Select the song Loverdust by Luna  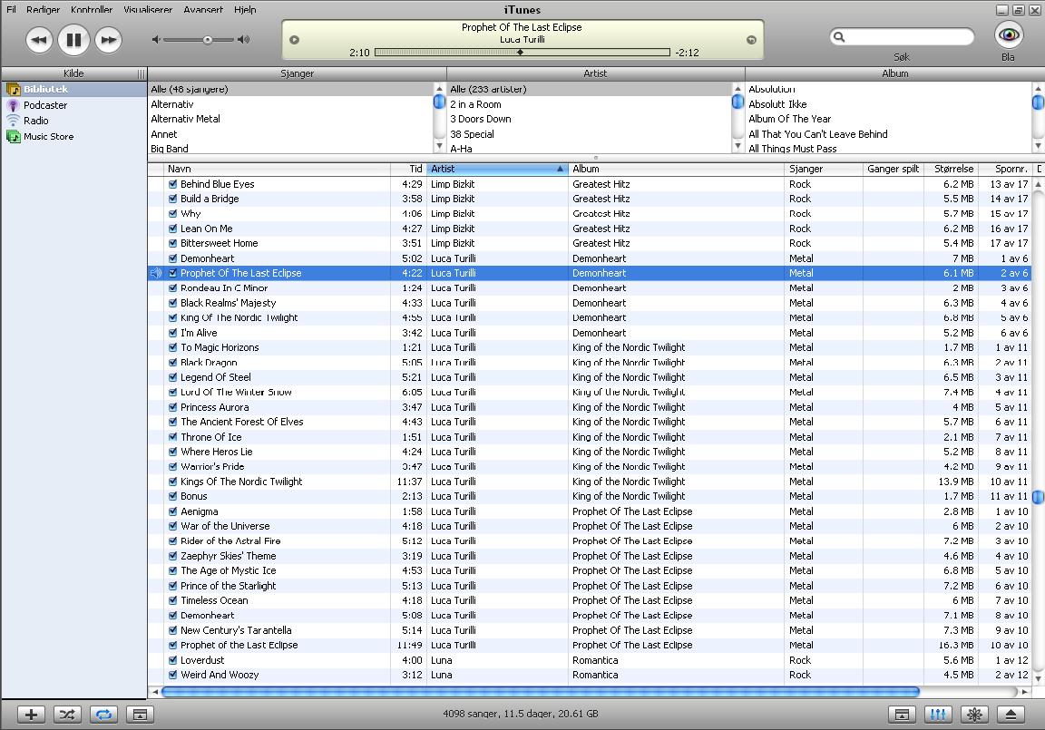589,660
